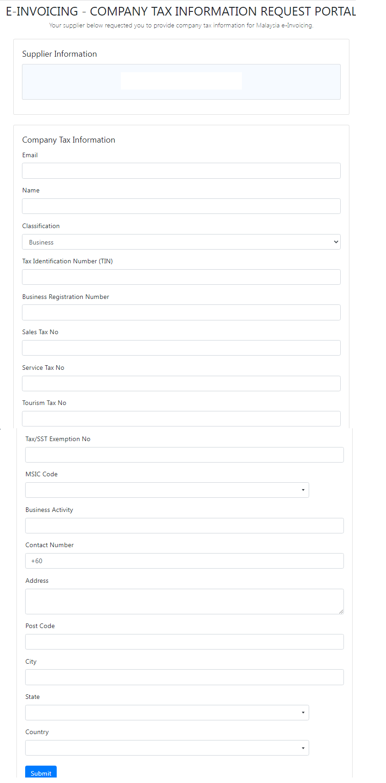Focus the Name text box
This screenshot has height=783, width=386.
tap(181, 206)
